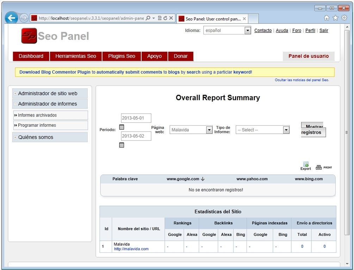Viewport: 354px width, 270px height.
Task: Click the Malavida site name text
Action: point(122,244)
